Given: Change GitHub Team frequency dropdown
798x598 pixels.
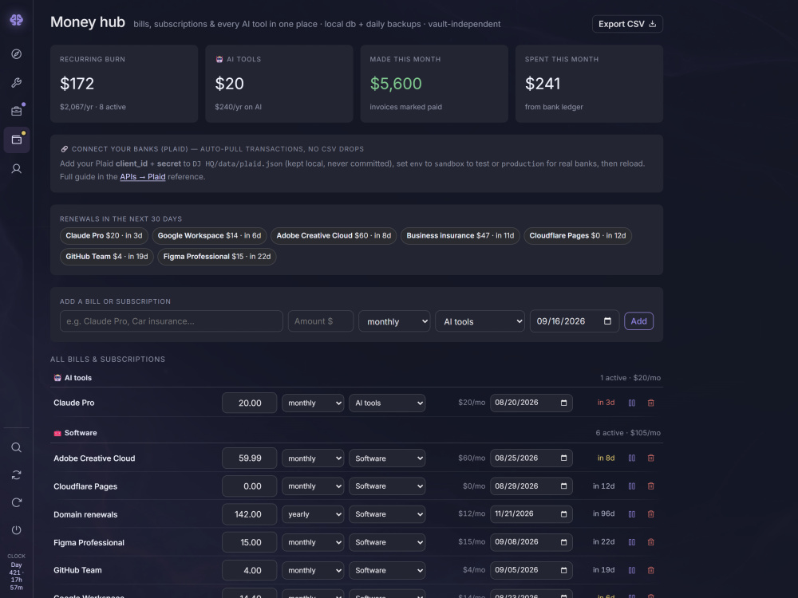Looking at the screenshot, I should 313,570.
